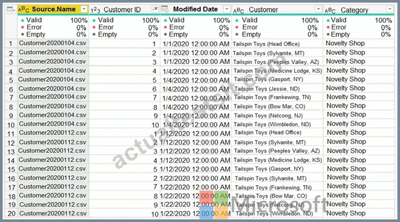The width and height of the screenshot is (400, 222).
Task: Open the Source.Name column filter dropdown
Action: point(84,9)
